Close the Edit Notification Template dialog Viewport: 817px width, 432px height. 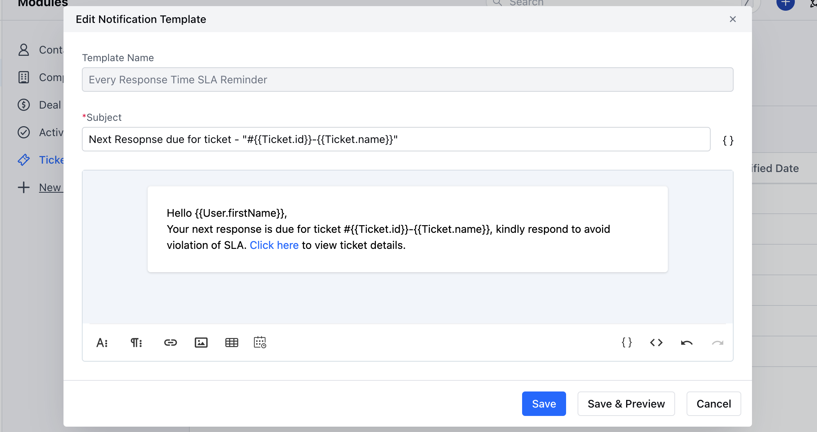coord(732,19)
